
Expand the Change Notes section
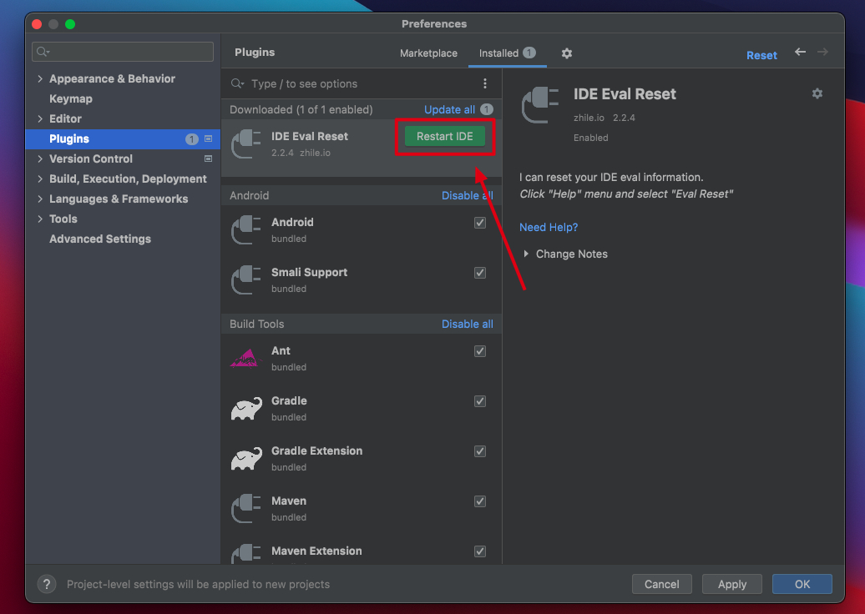tap(526, 254)
